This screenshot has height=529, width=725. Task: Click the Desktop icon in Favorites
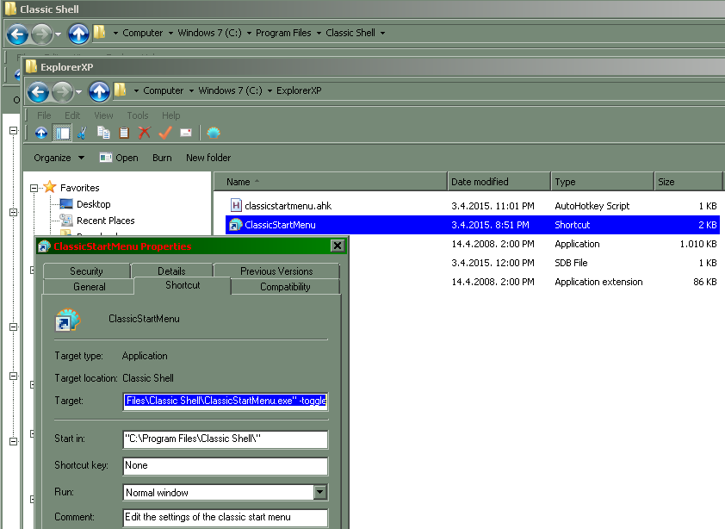tap(66, 204)
